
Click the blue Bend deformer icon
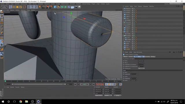click(69, 7)
